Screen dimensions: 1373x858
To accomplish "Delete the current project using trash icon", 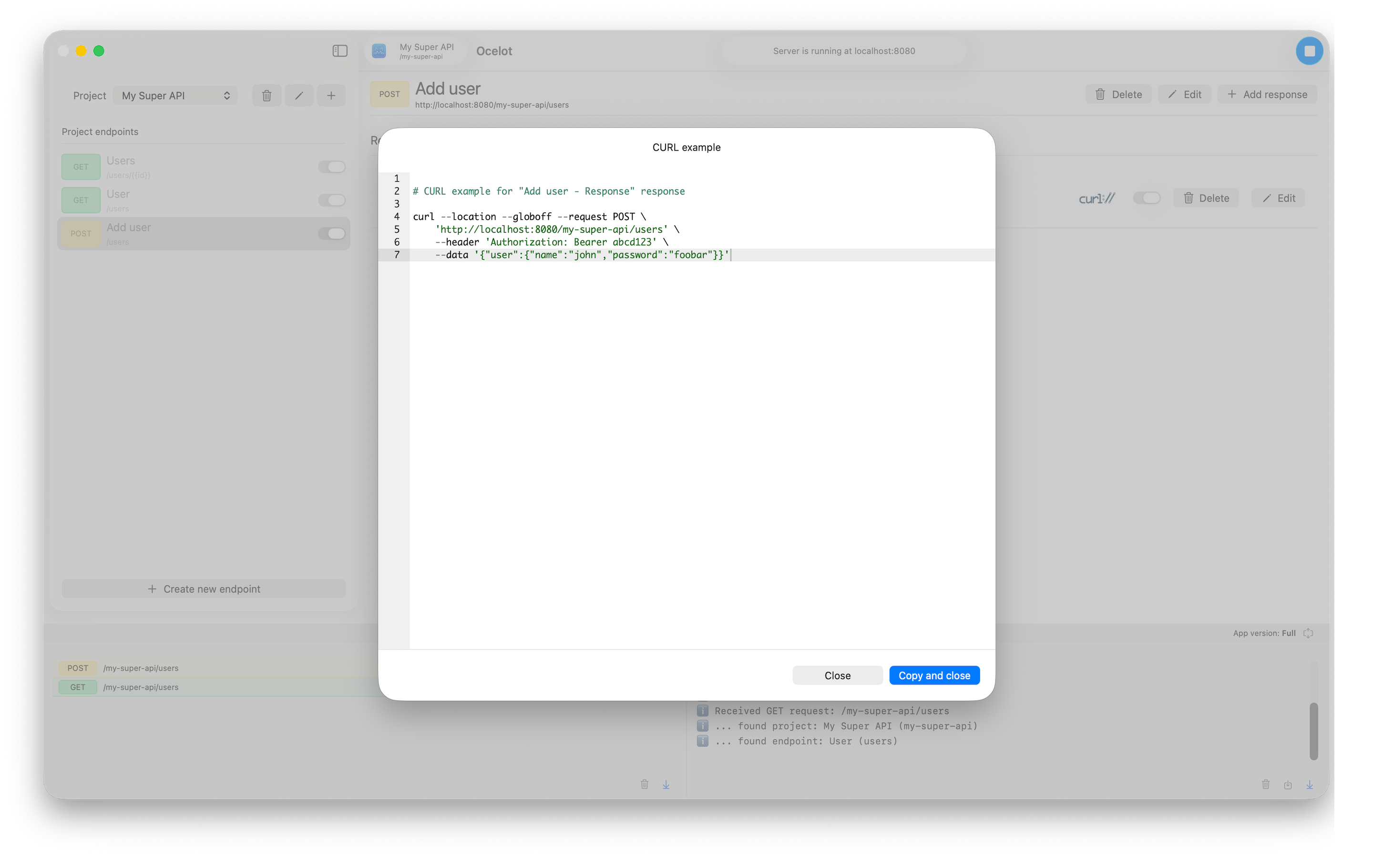I will [266, 95].
